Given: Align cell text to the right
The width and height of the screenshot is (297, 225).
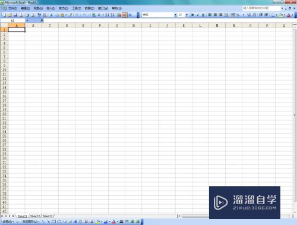Looking at the screenshot, I should point(221,15).
